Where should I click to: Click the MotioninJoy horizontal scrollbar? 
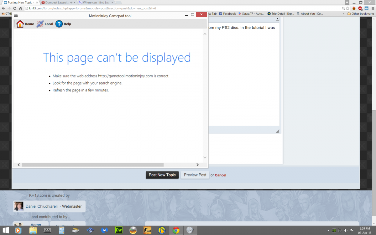(92, 164)
